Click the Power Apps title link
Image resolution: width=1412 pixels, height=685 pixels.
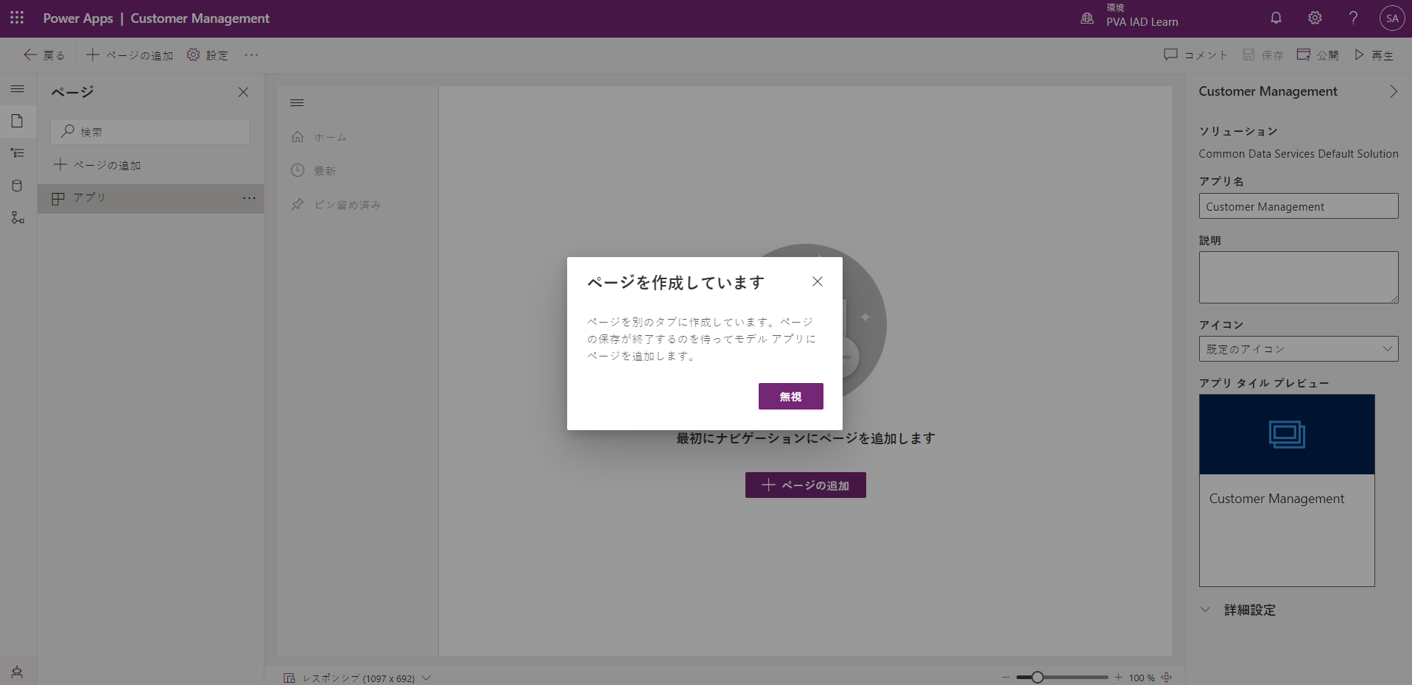tap(78, 18)
